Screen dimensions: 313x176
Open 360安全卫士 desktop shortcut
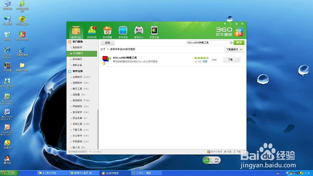pos(22,21)
